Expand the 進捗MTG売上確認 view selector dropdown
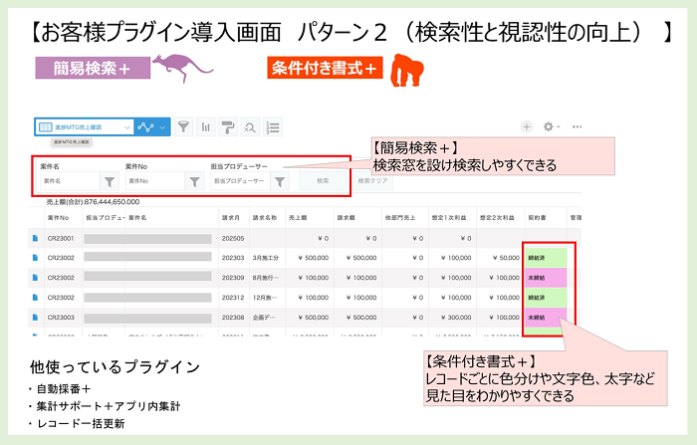 point(124,127)
